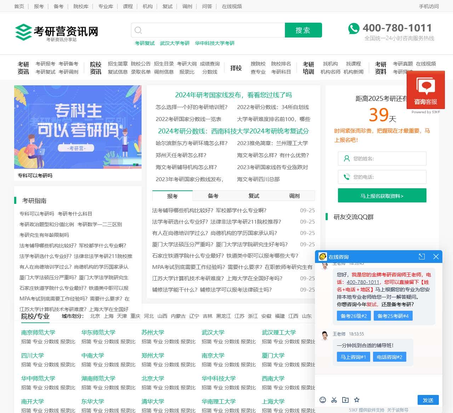Filter schools by 浙江 province
Viewport: 453px width, 413px height.
click(253, 316)
